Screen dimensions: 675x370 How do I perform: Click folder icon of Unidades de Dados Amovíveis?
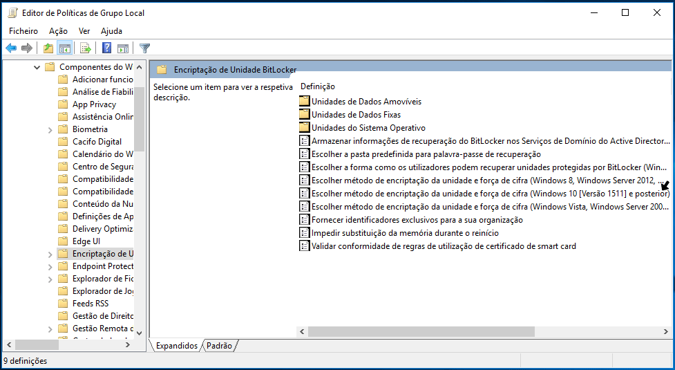point(305,101)
